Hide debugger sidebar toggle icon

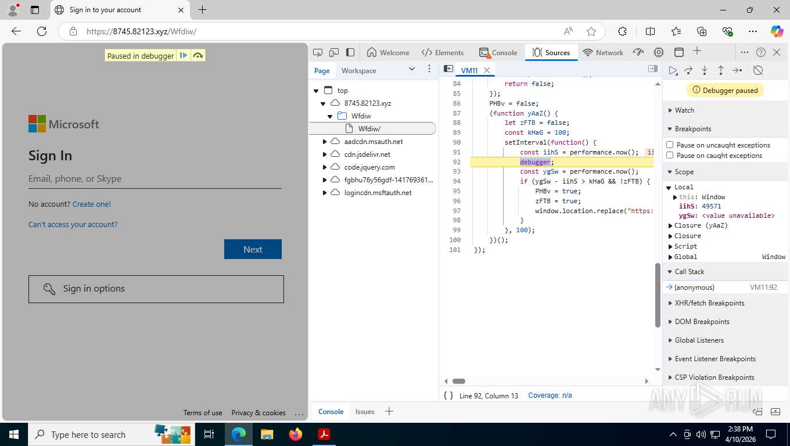click(x=653, y=69)
